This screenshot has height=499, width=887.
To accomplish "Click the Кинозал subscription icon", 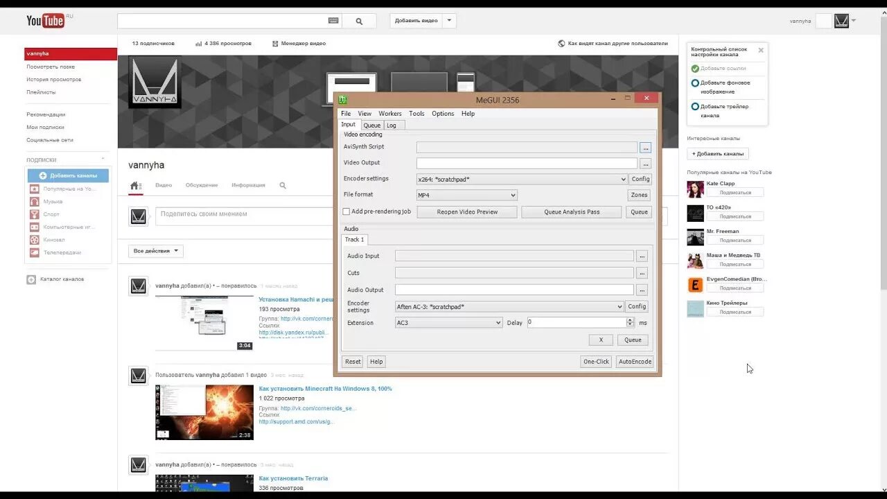I will click(34, 240).
